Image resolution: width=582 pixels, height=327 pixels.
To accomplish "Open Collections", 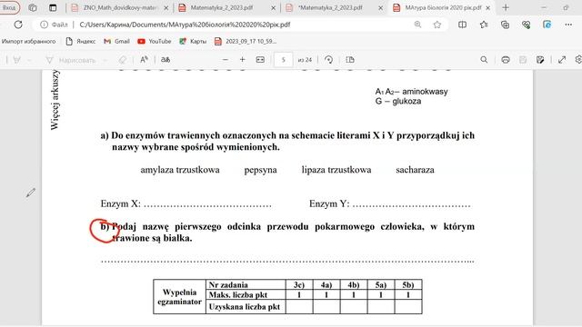I will (505, 25).
